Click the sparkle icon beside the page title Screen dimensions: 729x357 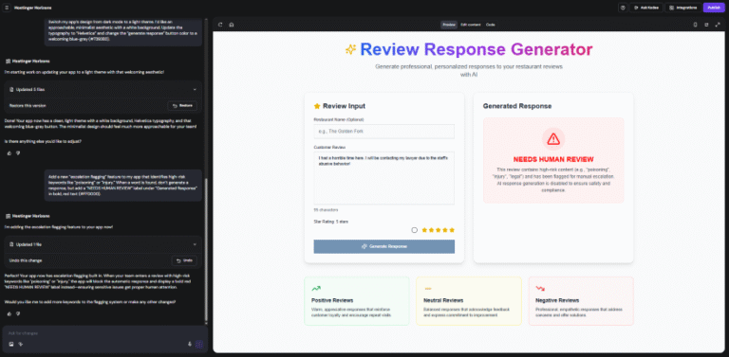tap(350, 49)
